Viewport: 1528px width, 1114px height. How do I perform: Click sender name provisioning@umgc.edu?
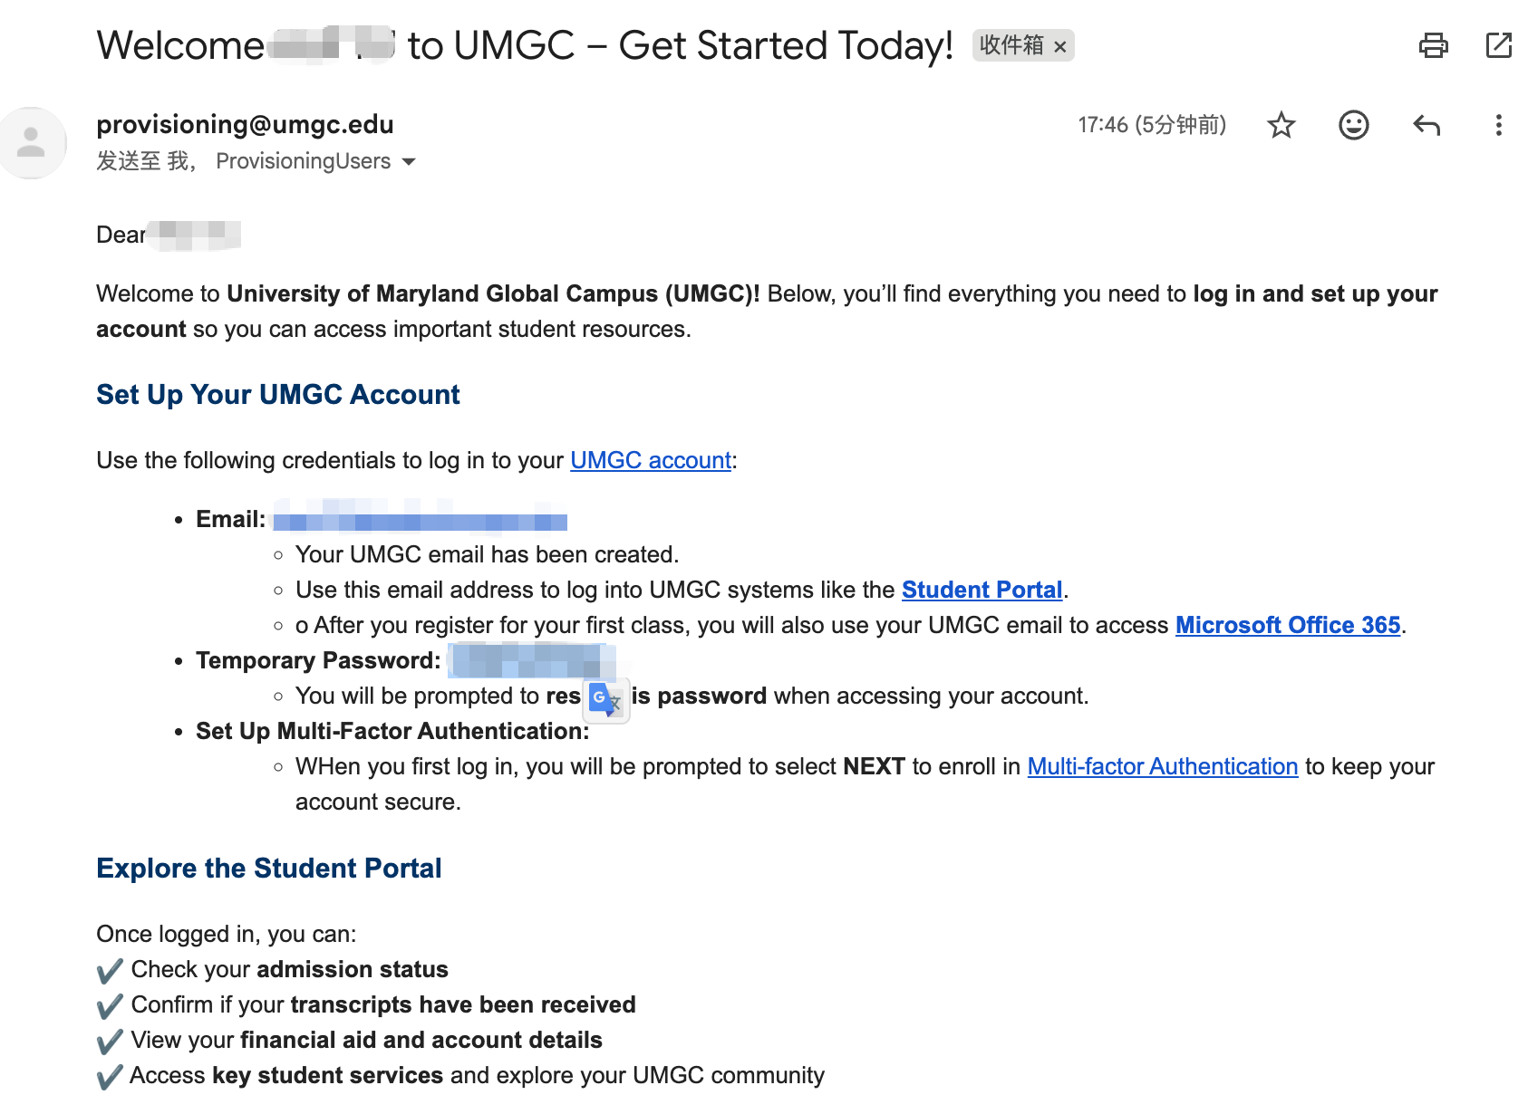(246, 124)
